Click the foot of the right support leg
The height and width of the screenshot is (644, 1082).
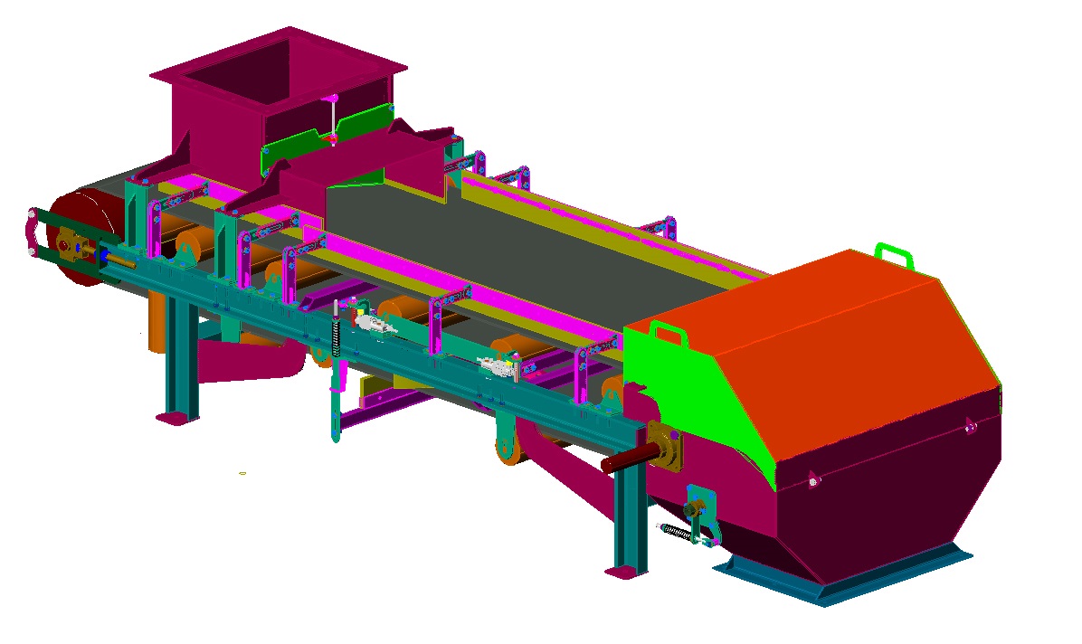(x=626, y=572)
